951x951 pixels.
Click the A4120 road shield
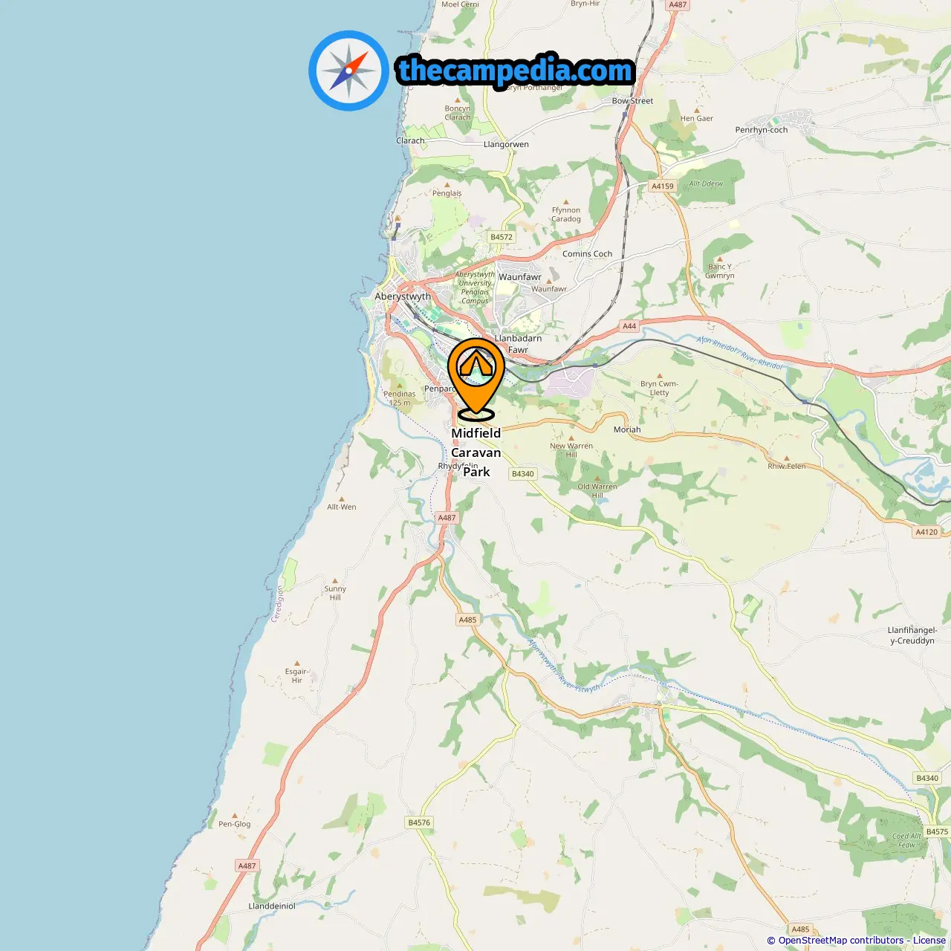[x=926, y=532]
